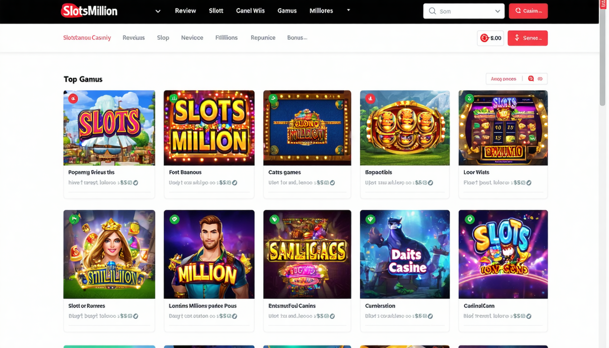Expand the search box dropdown arrow
Image resolution: width=609 pixels, height=348 pixels.
tap(498, 11)
